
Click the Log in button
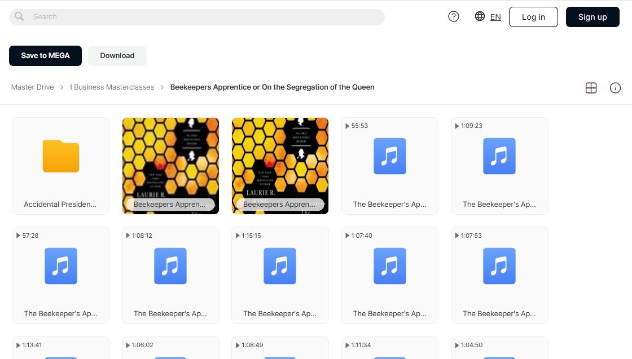point(533,17)
